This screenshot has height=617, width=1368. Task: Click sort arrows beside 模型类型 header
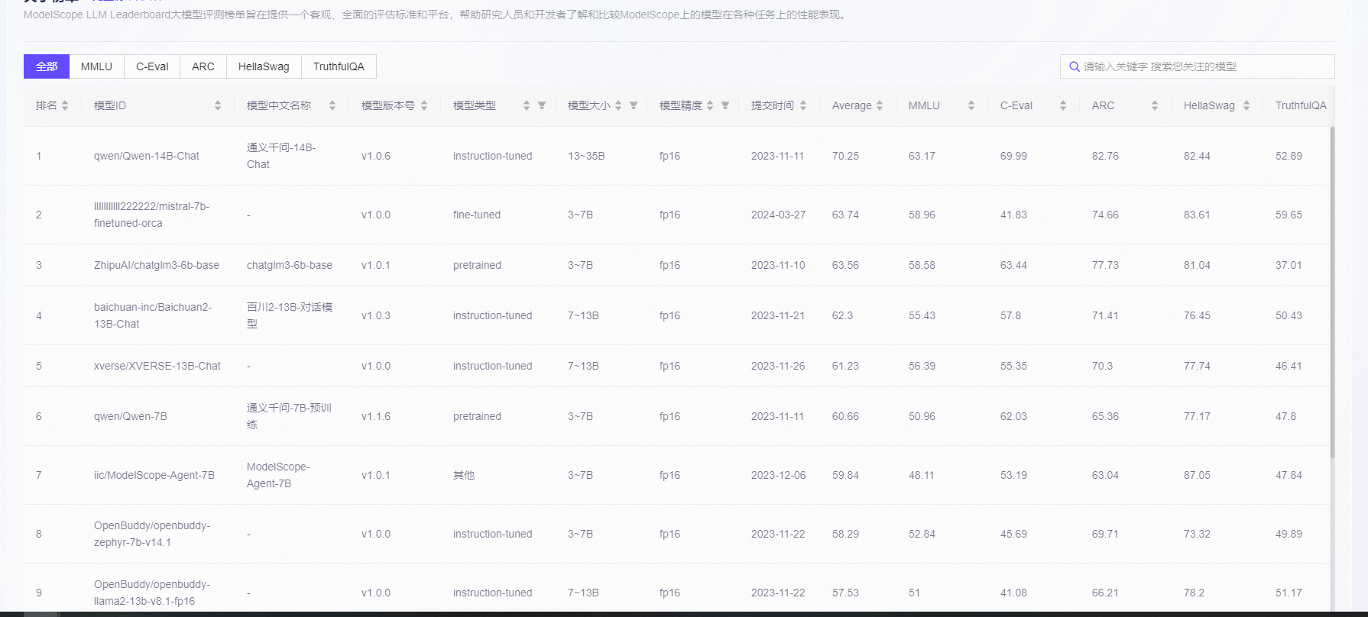point(527,105)
